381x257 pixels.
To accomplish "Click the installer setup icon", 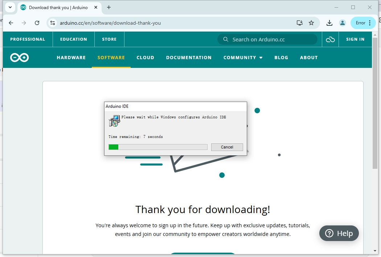I will pos(114,121).
